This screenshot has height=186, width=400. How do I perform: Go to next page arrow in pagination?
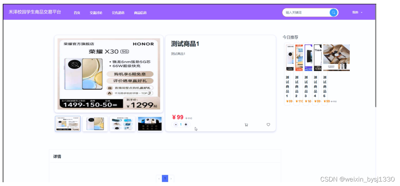point(171,178)
